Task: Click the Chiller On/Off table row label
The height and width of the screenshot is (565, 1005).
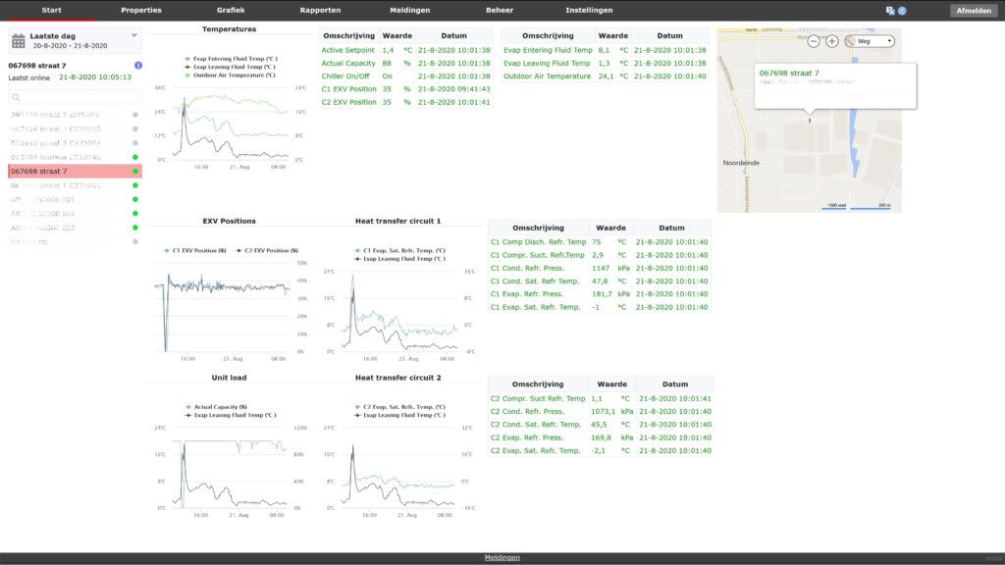Action: pos(345,77)
